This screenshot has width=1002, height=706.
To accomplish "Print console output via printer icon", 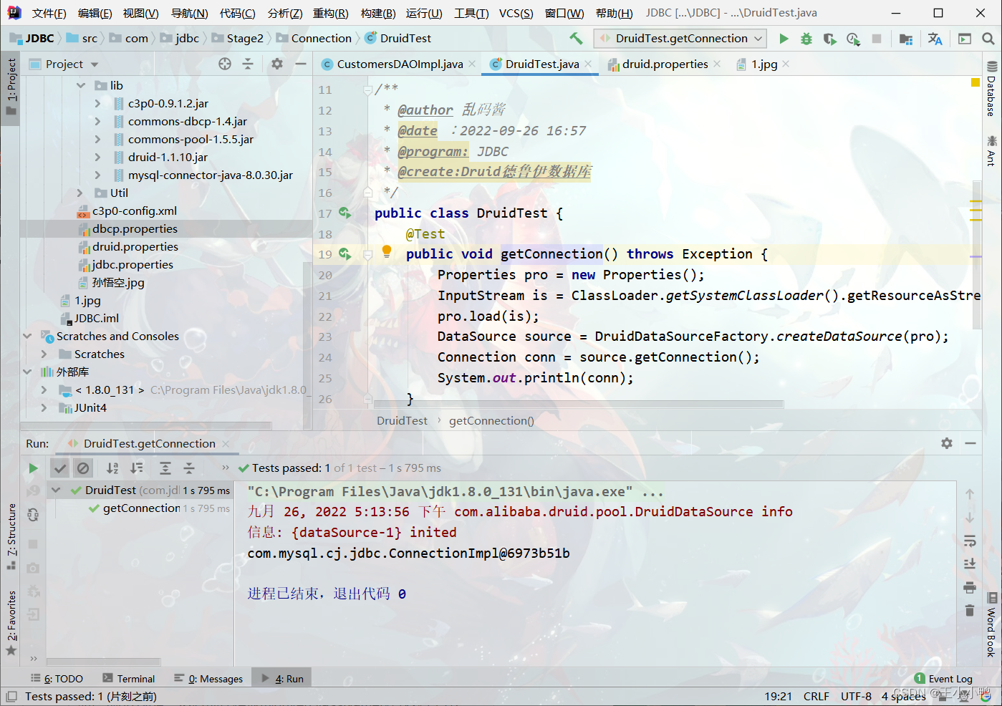I will [970, 587].
